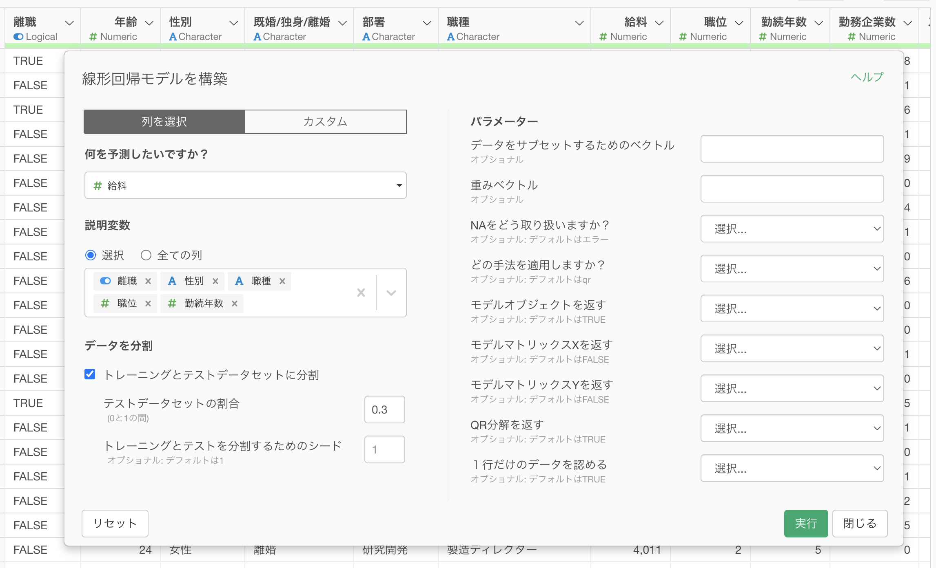This screenshot has height=568, width=936.
Task: Remove the 職種 variable tag
Action: click(x=282, y=281)
